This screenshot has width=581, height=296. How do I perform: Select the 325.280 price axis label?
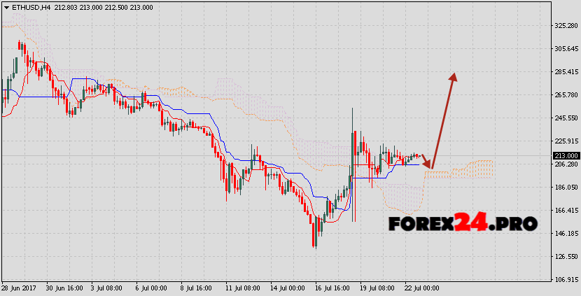[566, 26]
